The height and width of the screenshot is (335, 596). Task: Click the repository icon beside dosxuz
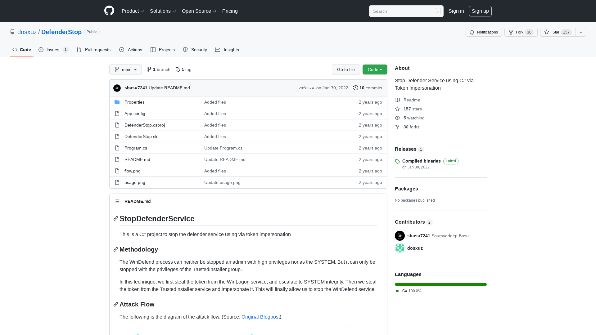pos(12,32)
